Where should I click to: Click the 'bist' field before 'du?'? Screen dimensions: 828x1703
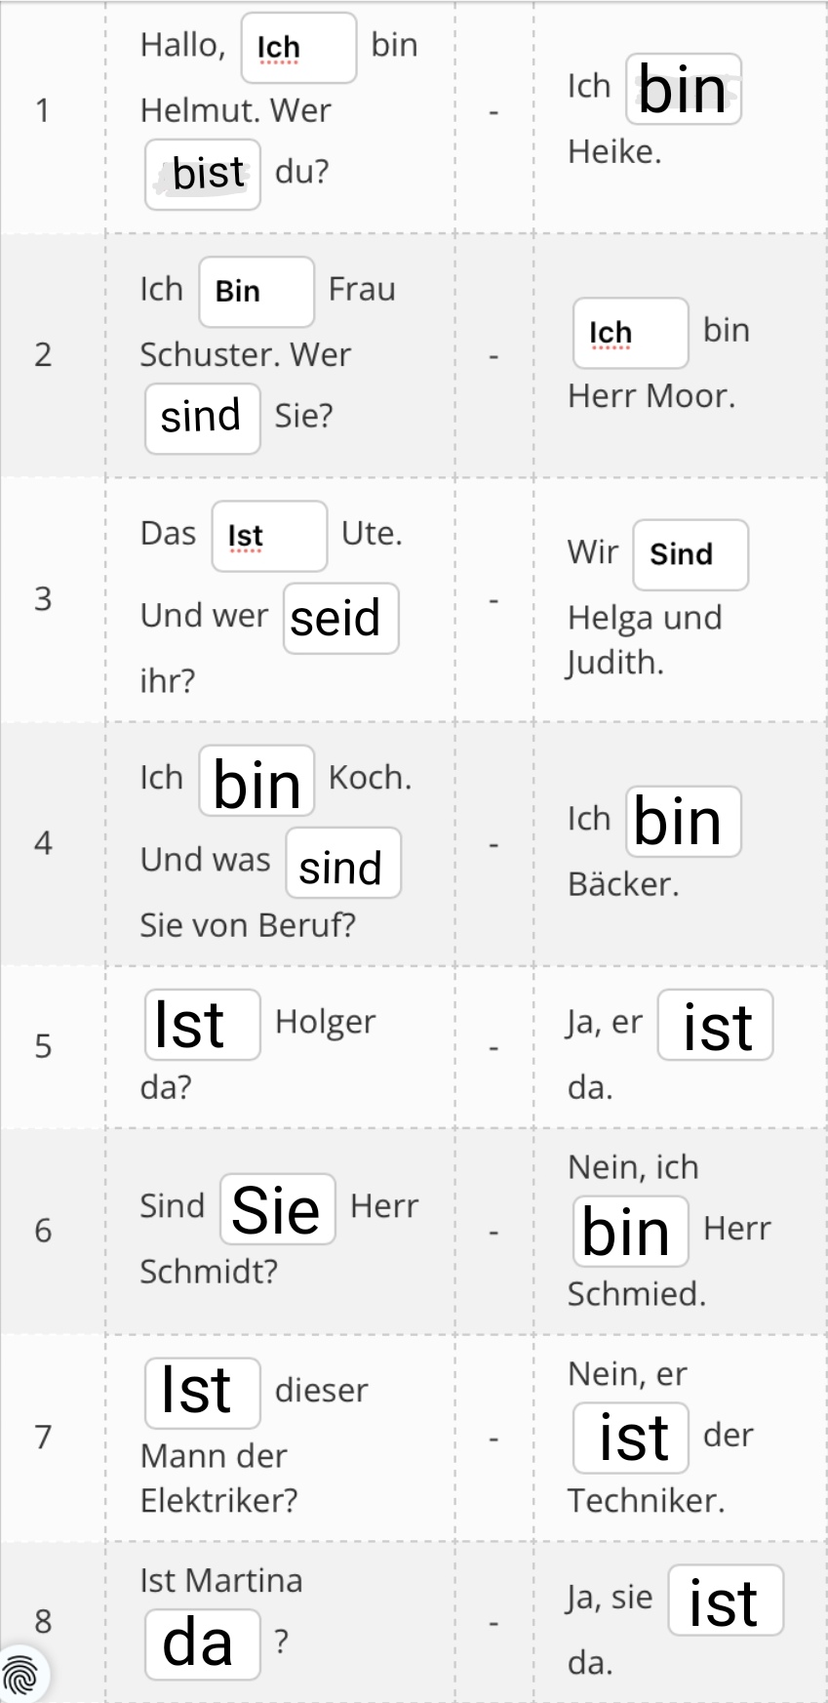pyautogui.click(x=203, y=175)
